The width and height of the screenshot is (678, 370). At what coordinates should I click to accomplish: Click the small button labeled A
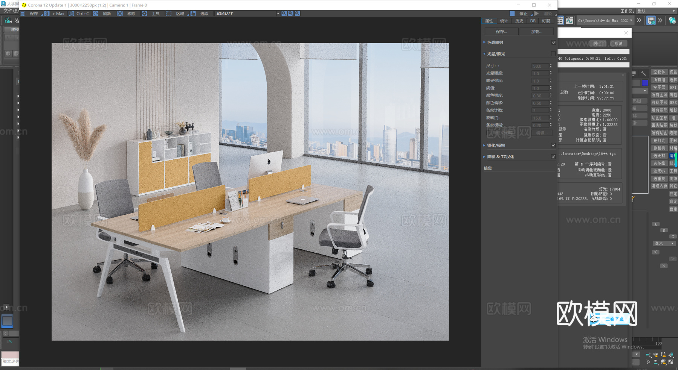click(655, 224)
